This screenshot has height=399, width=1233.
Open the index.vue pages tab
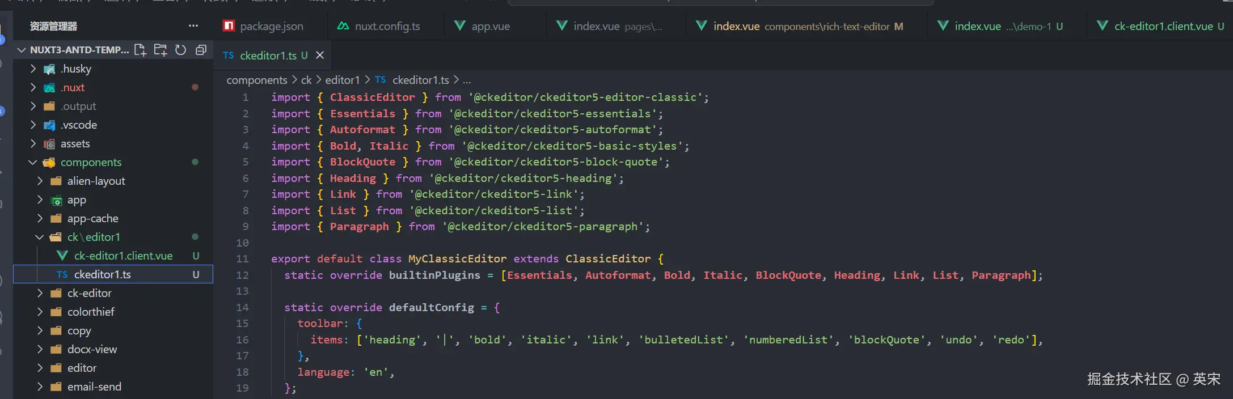pos(617,26)
